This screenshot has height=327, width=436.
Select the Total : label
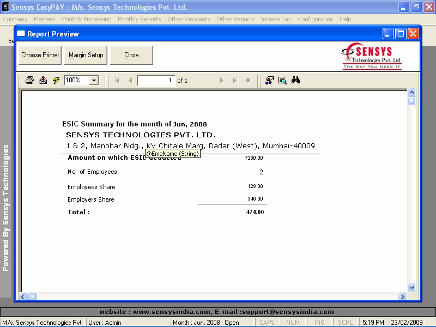[x=78, y=212]
